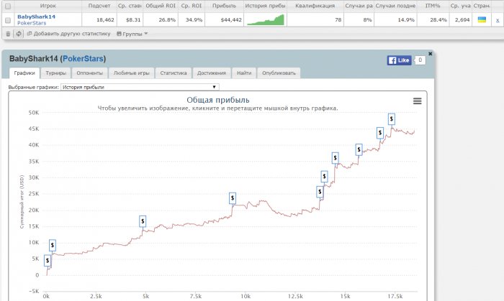Switch to the Турниры tab
Viewport: 504px width, 301px height.
click(x=56, y=73)
